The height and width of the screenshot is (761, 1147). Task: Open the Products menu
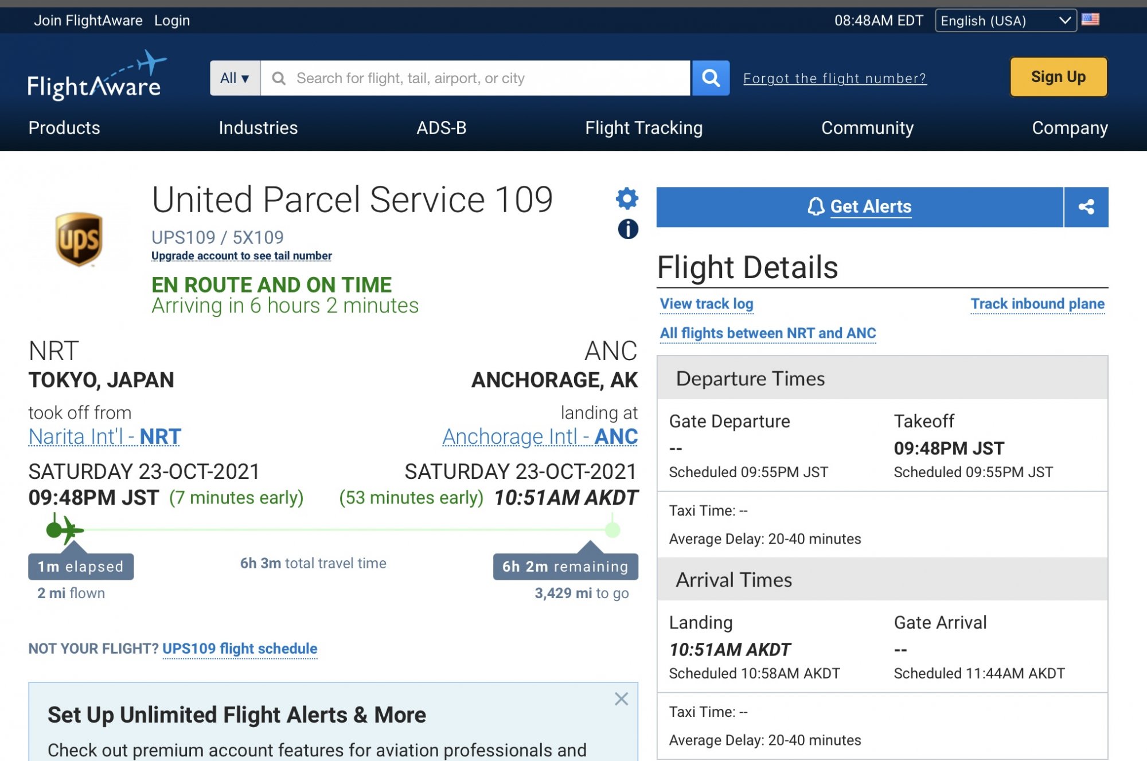64,128
